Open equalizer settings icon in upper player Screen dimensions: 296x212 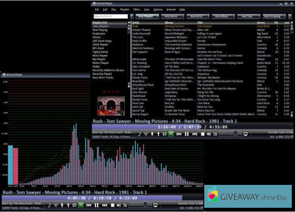[215, 134]
